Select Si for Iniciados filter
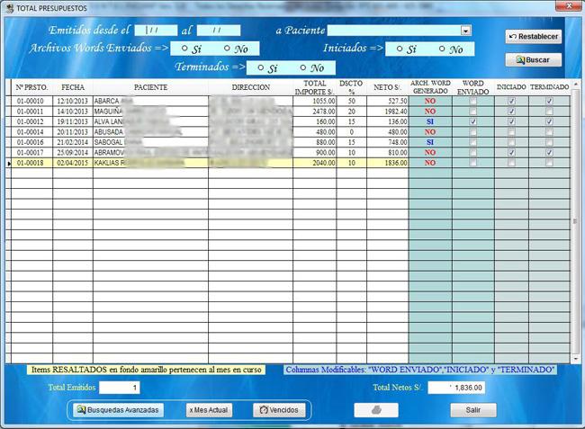The image size is (585, 429). (x=400, y=49)
